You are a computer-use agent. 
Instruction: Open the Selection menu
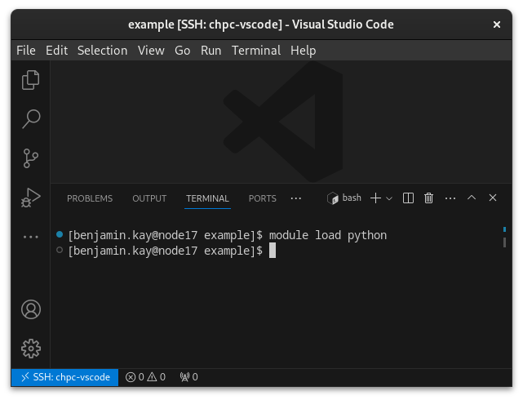click(x=103, y=51)
